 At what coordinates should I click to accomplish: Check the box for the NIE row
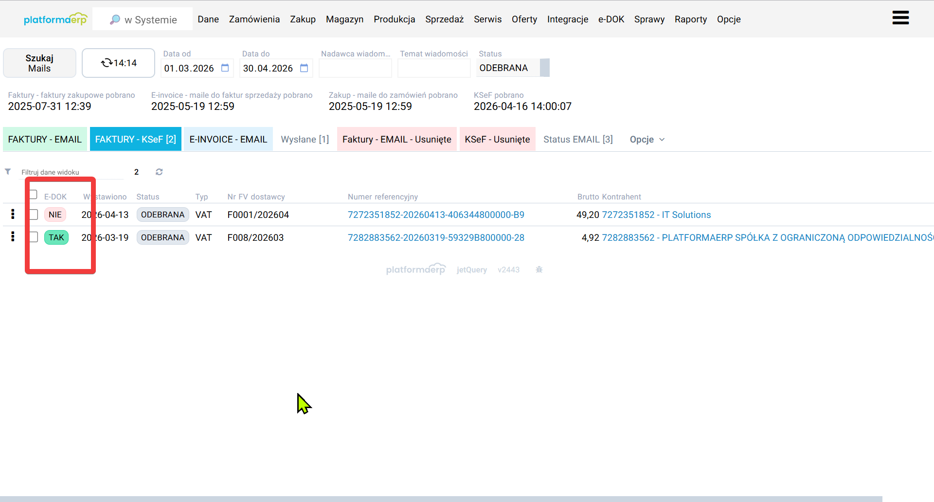(34, 215)
